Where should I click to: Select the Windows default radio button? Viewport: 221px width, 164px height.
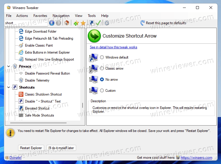[102, 57]
